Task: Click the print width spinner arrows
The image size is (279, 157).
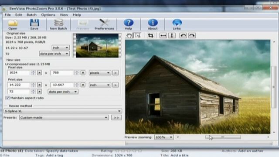Action: point(33,85)
